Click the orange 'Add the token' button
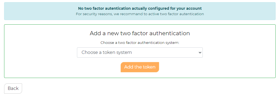Image resolution: width=280 pixels, height=101 pixels. [140, 67]
